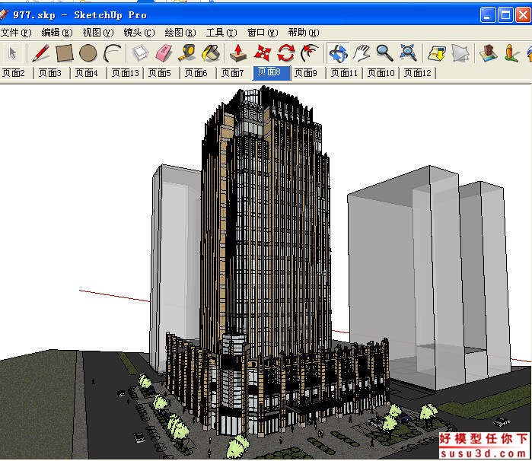Click the Zoom Extents tool
The image size is (532, 461).
[408, 53]
